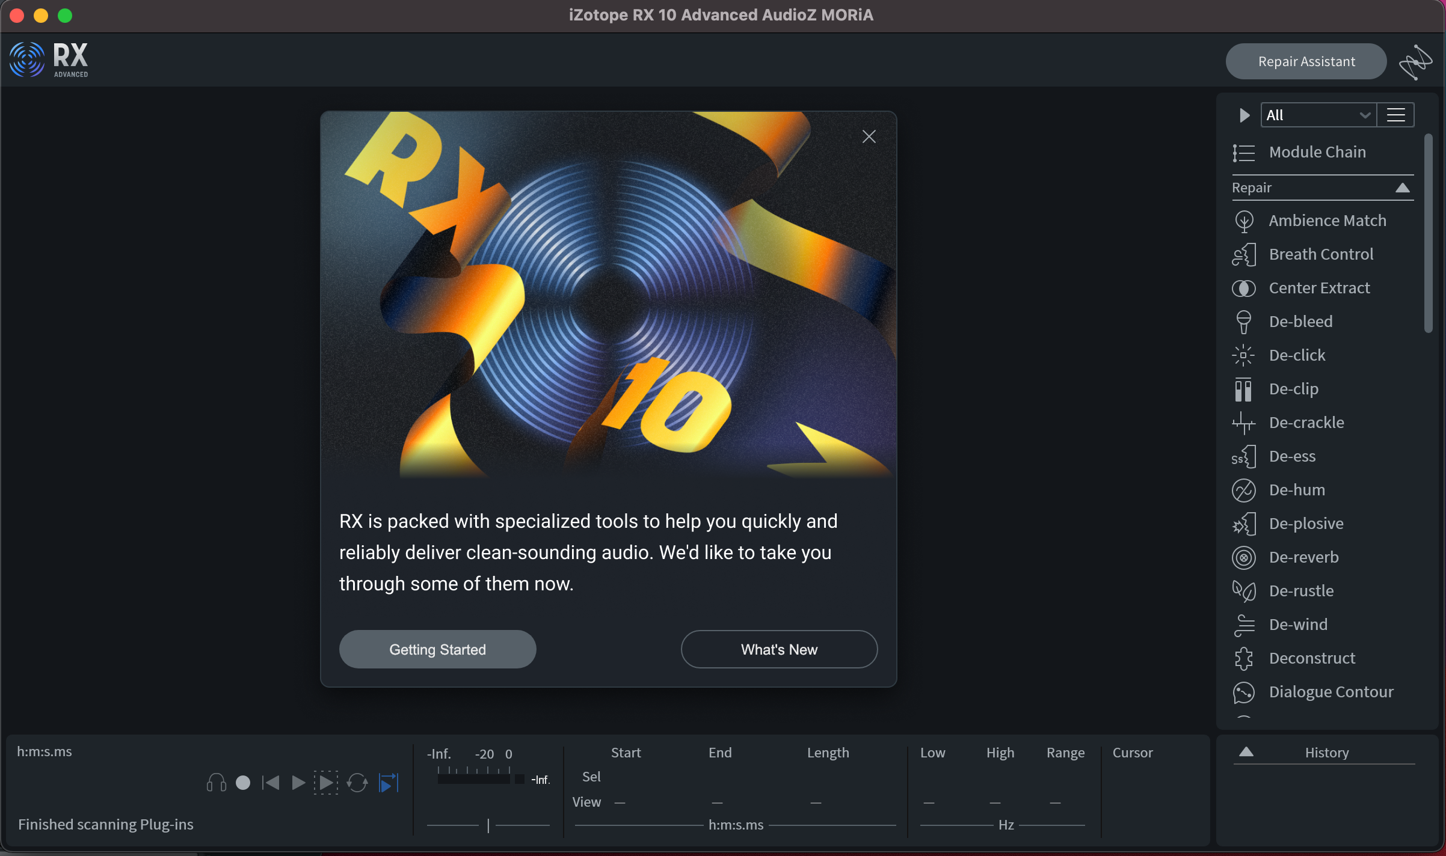Collapse the Repair section triangle
Image resolution: width=1446 pixels, height=856 pixels.
coord(1402,188)
